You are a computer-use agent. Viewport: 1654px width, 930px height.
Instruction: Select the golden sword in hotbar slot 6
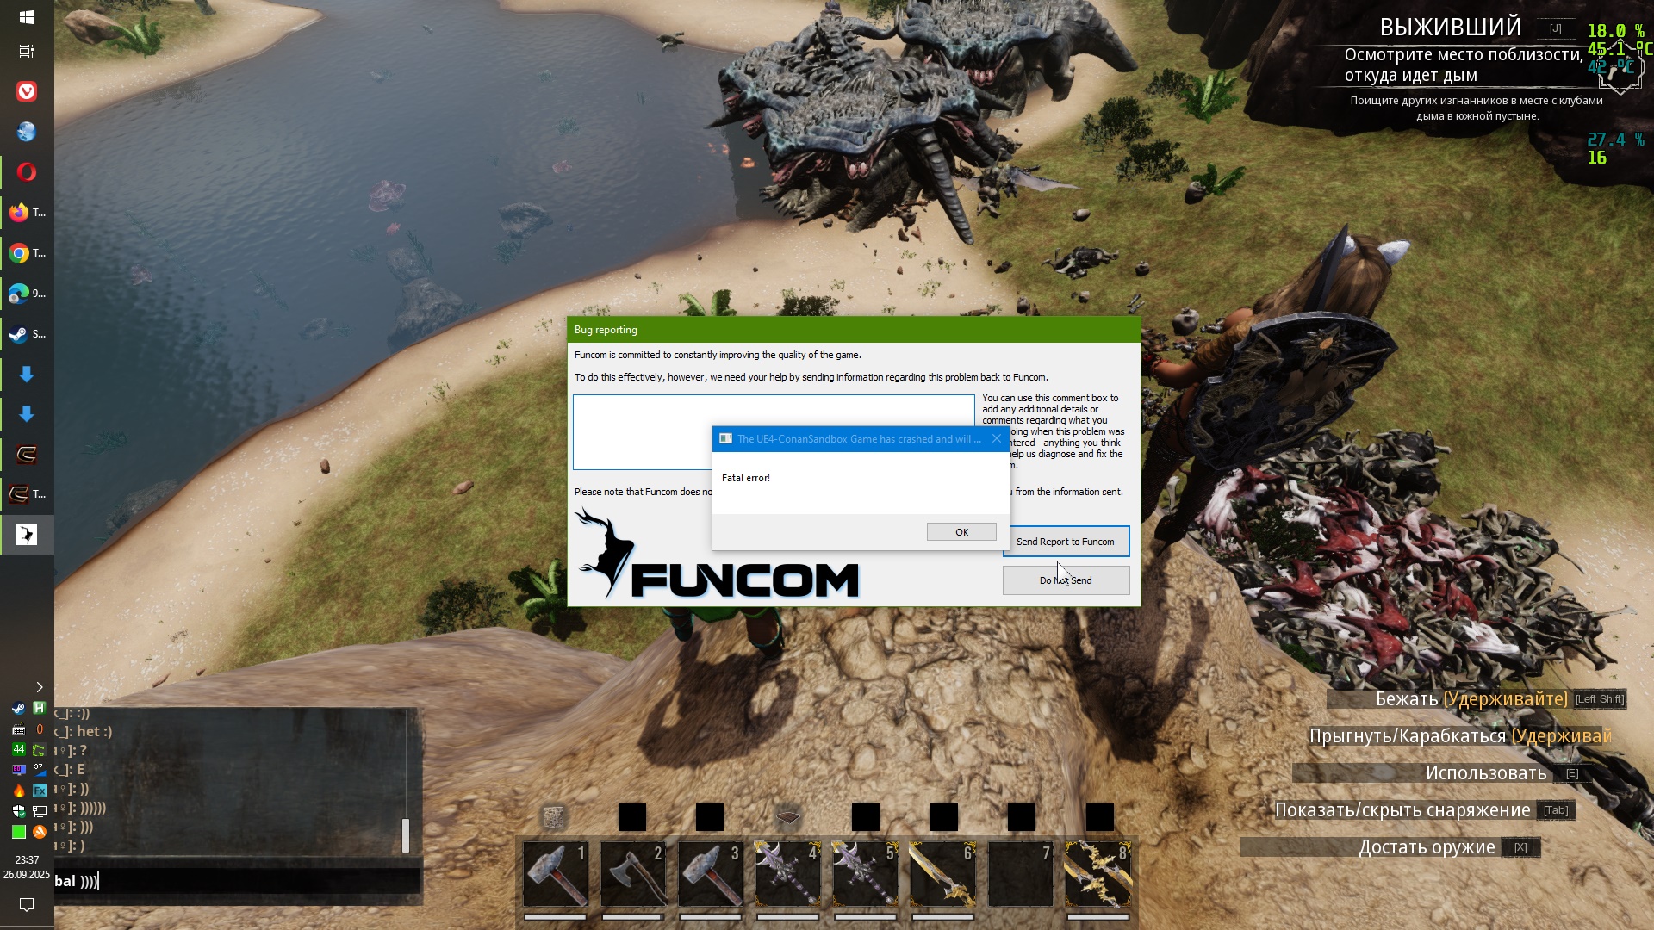click(943, 874)
